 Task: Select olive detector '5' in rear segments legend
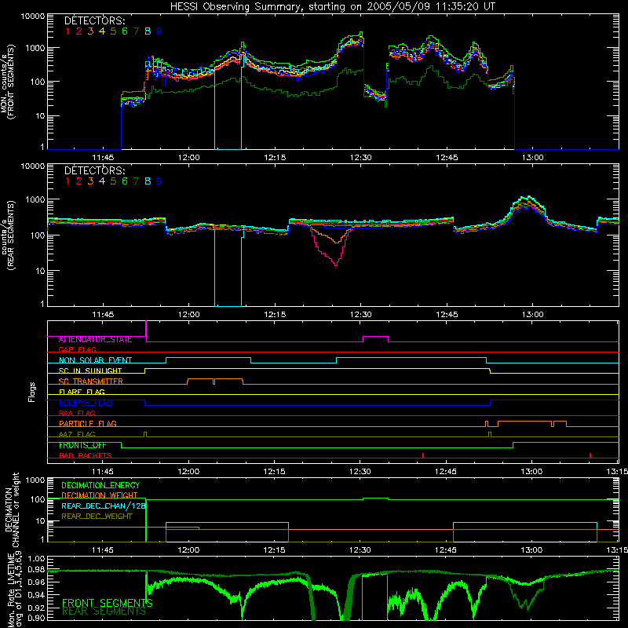tap(113, 181)
